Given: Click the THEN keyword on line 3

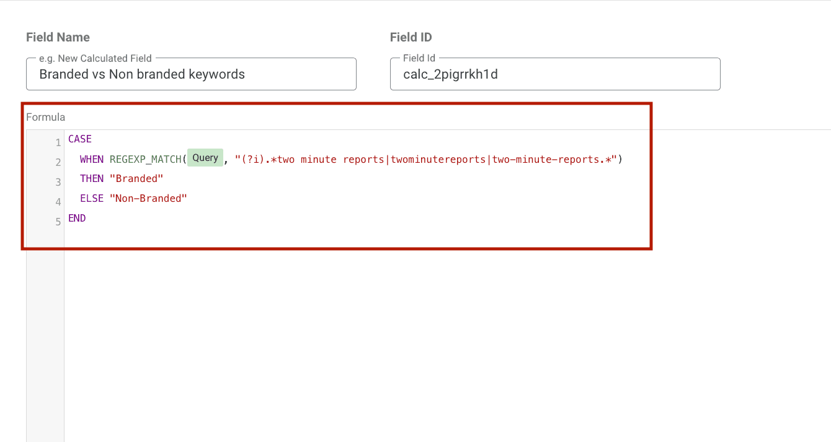Looking at the screenshot, I should click(91, 178).
